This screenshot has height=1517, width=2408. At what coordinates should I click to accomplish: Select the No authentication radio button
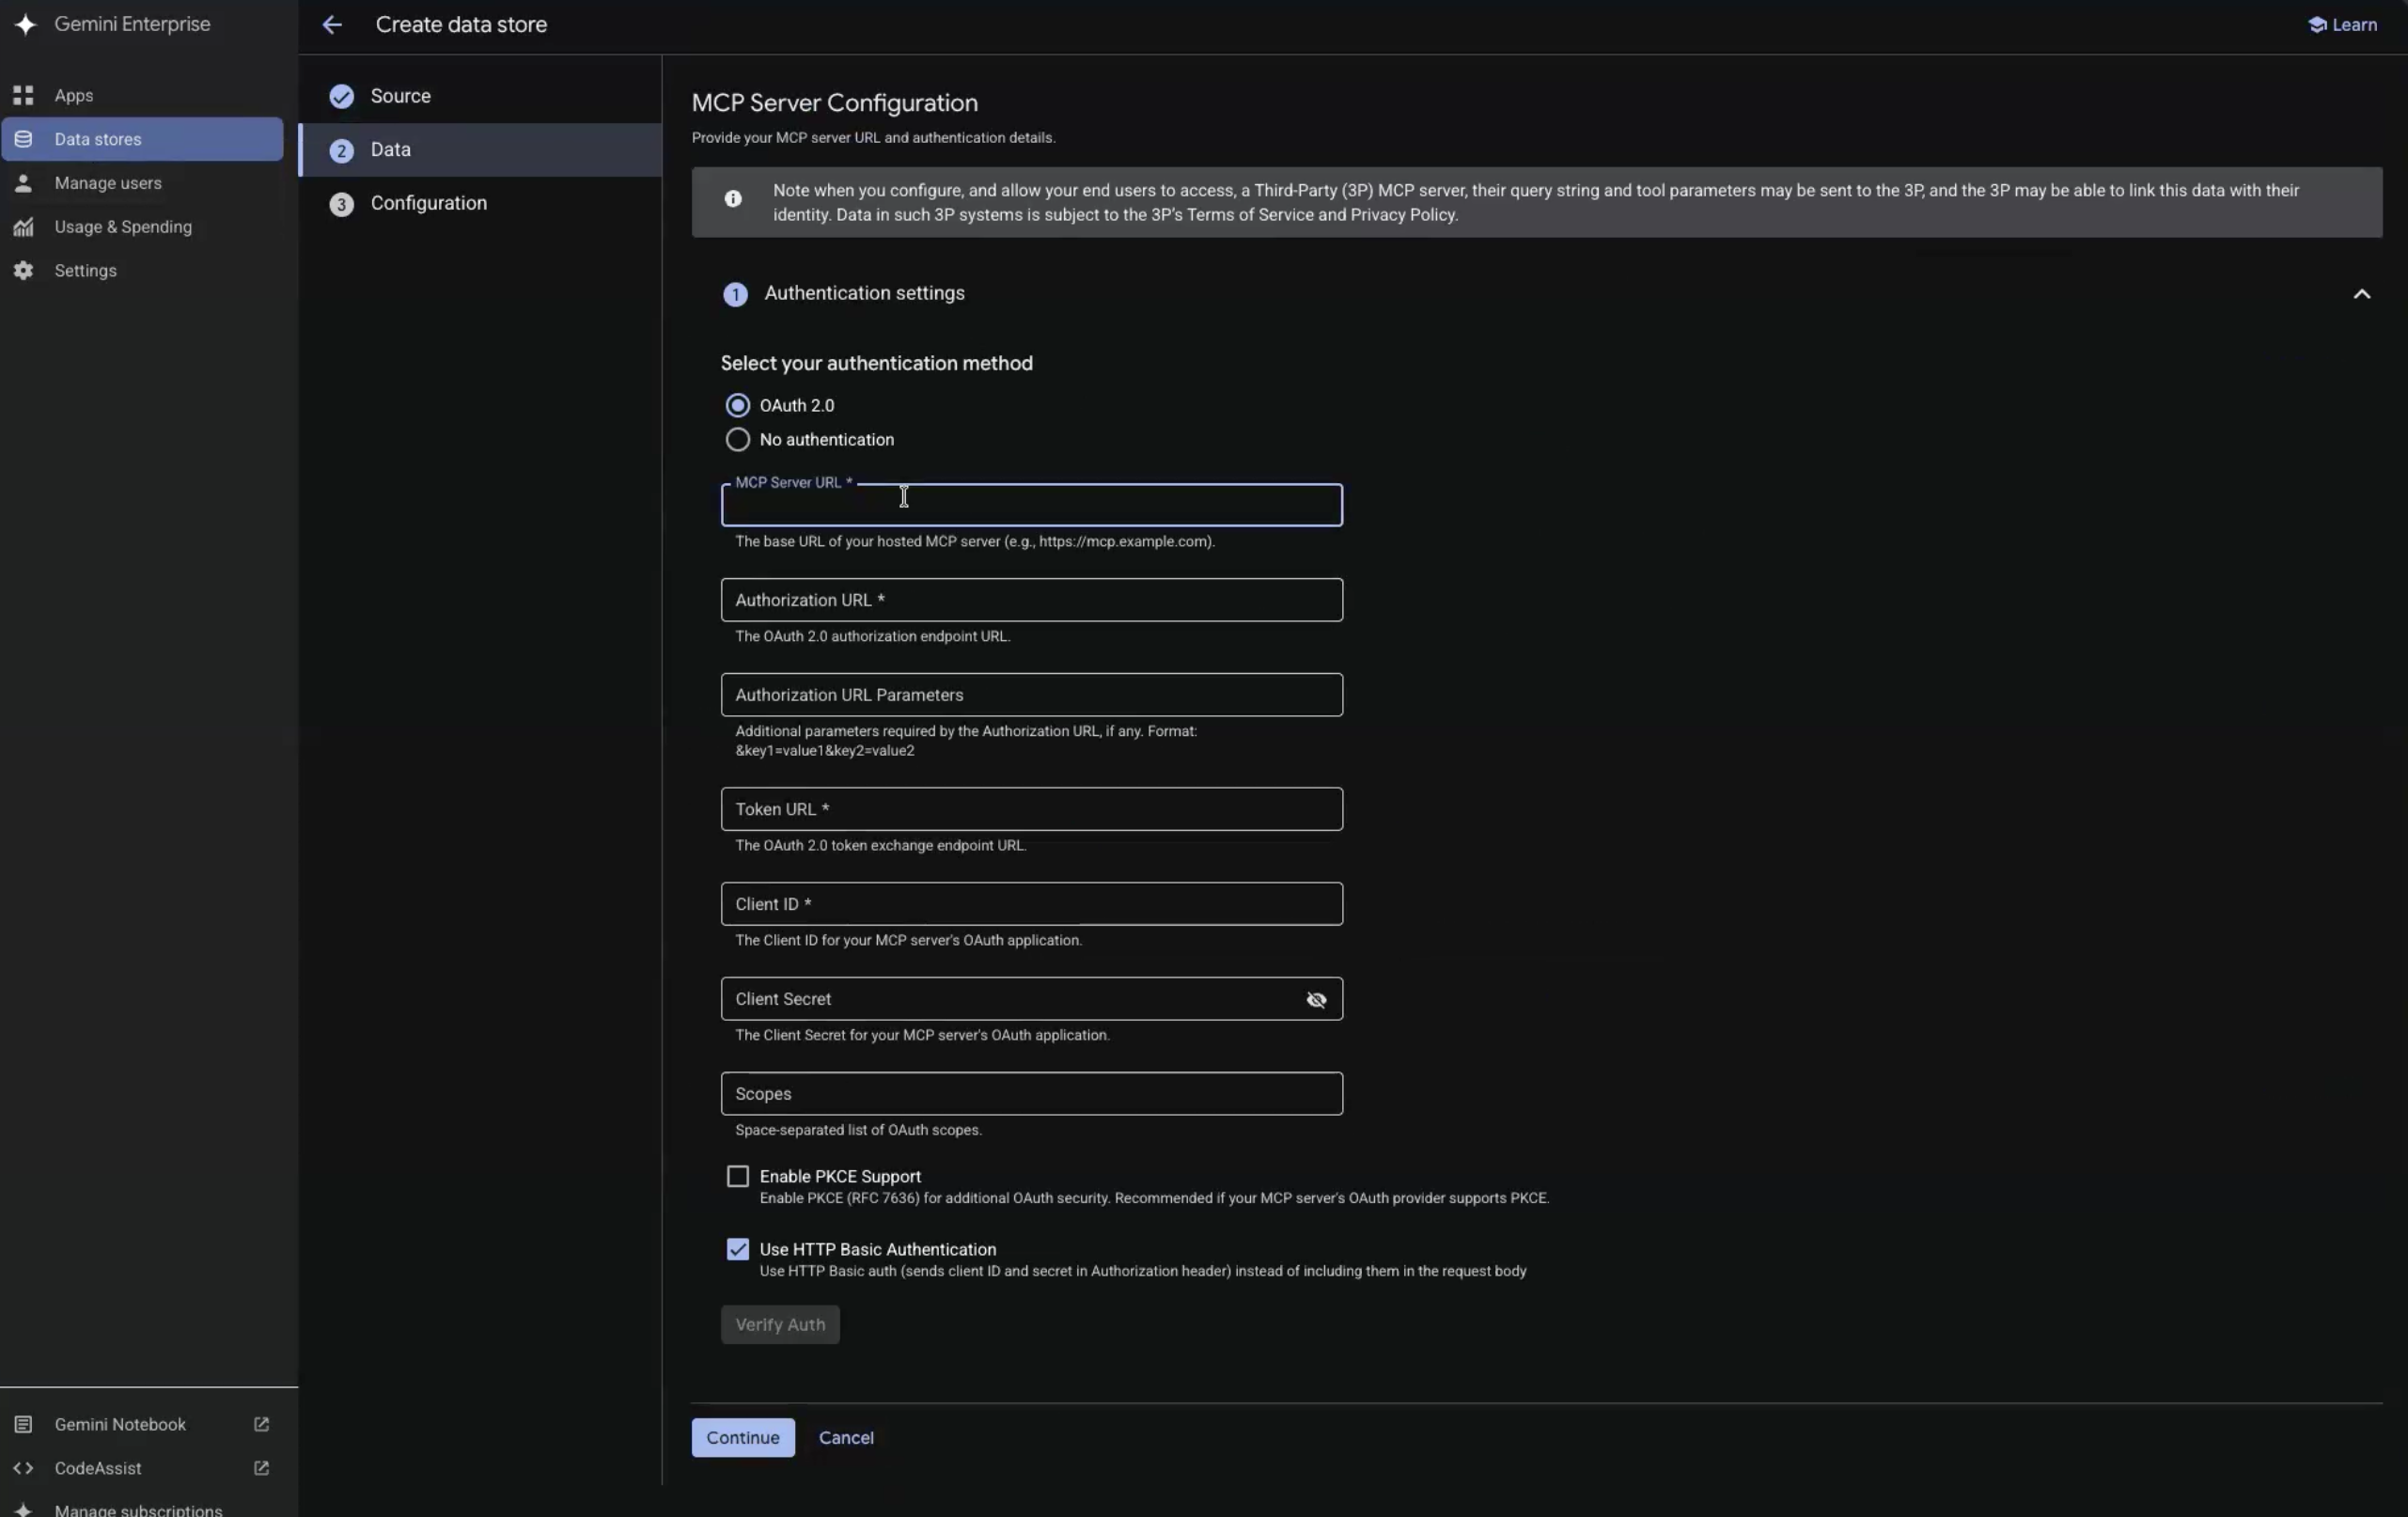737,439
